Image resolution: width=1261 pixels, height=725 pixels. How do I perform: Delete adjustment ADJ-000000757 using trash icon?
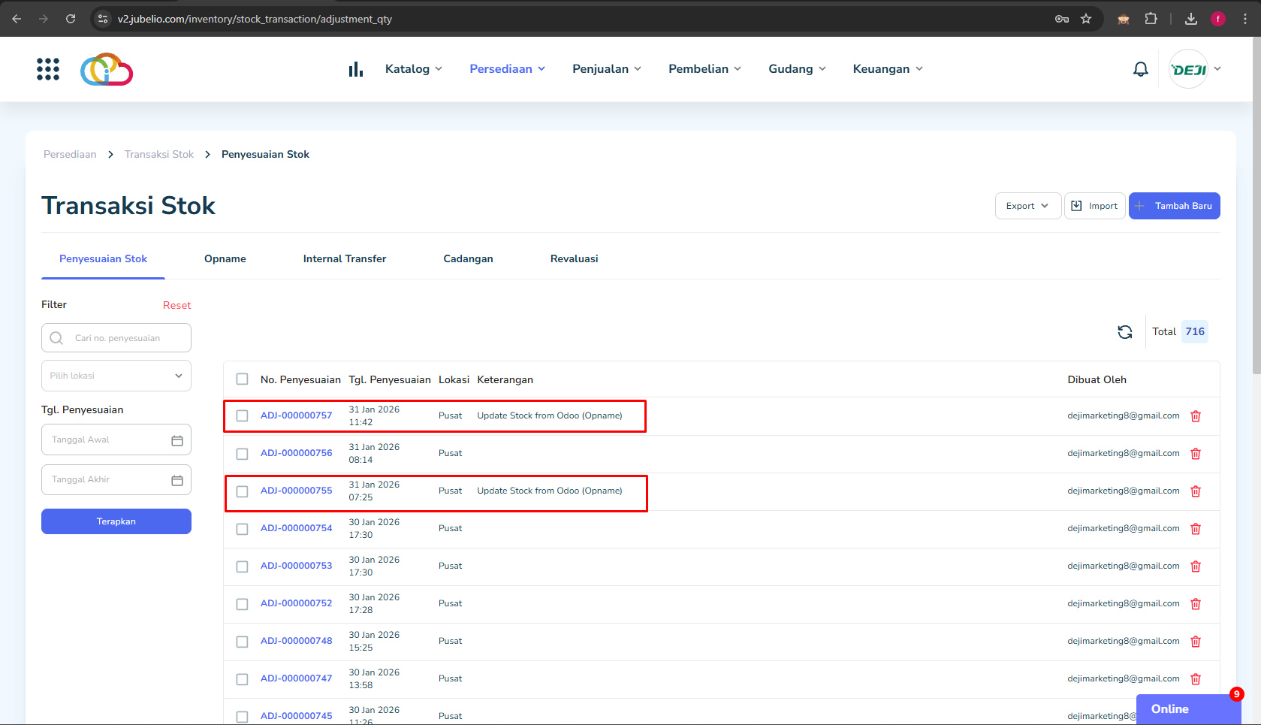[x=1196, y=416]
